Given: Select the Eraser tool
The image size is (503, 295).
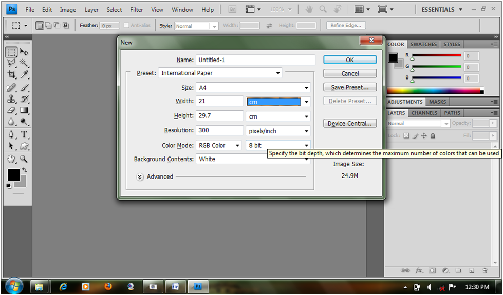Looking at the screenshot, I should (11, 110).
